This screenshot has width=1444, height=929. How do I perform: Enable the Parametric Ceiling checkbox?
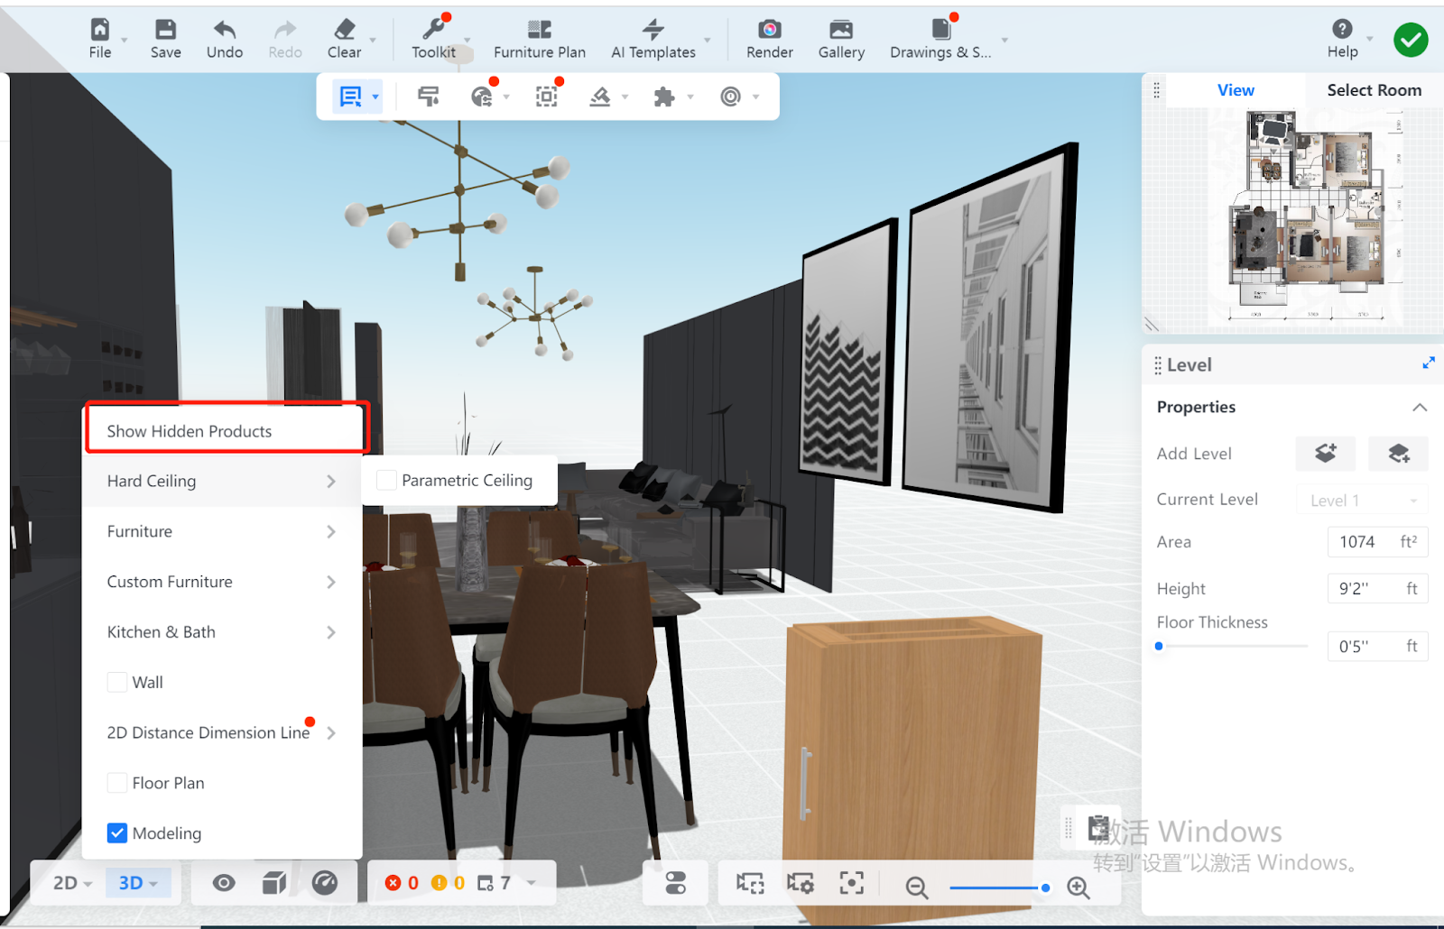387,481
